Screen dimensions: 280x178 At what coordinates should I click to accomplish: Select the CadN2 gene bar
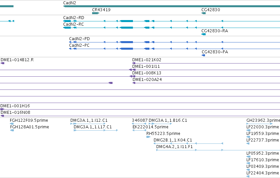tap(171, 6)
